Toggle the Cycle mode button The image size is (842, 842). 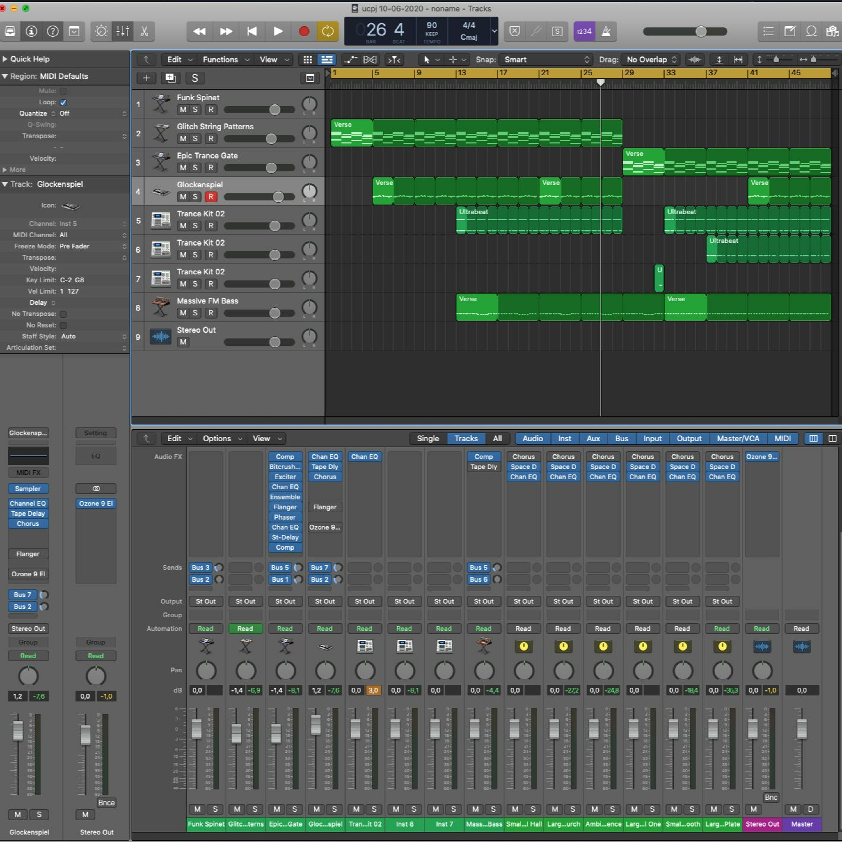click(327, 31)
